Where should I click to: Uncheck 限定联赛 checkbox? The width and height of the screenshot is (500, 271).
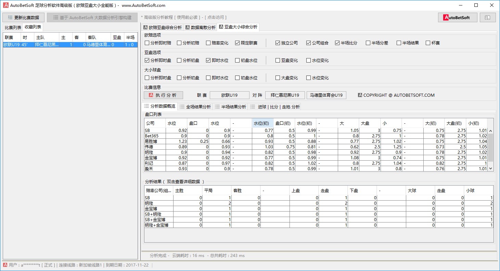[246, 43]
